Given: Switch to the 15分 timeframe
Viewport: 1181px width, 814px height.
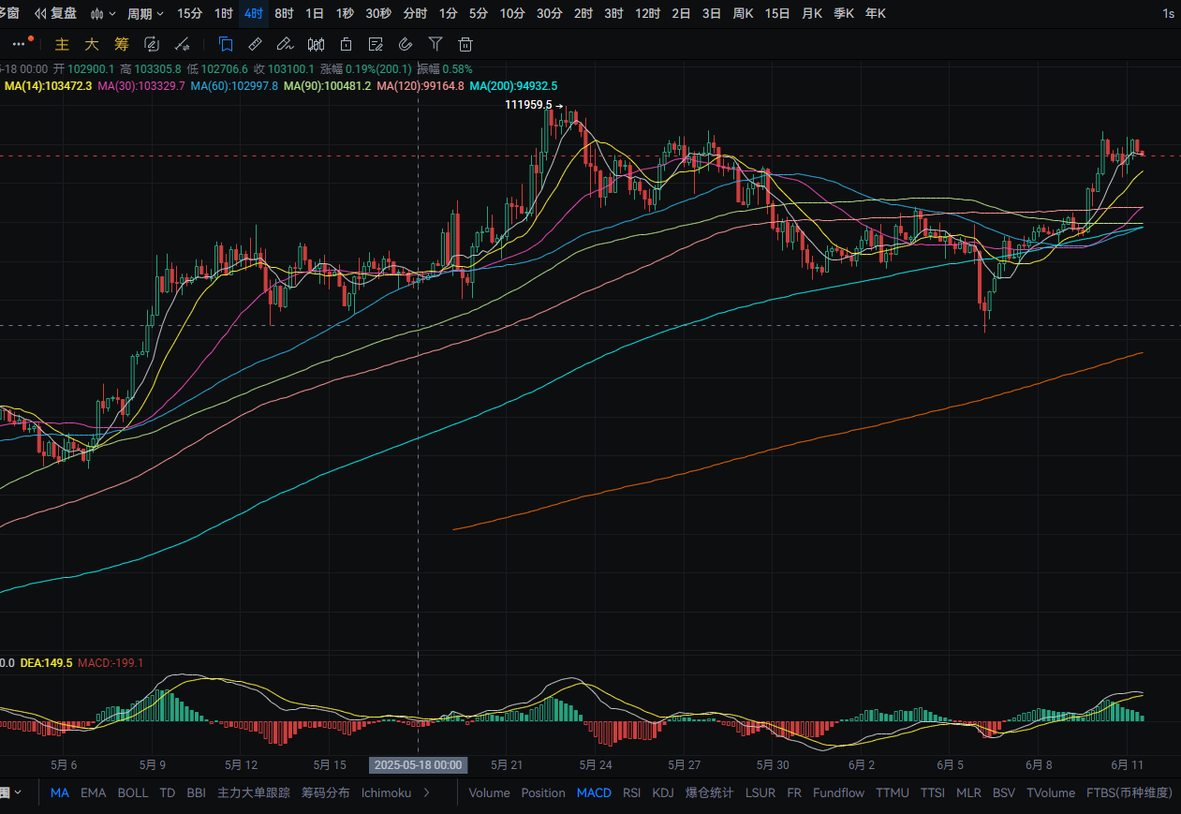Looking at the screenshot, I should [x=189, y=13].
